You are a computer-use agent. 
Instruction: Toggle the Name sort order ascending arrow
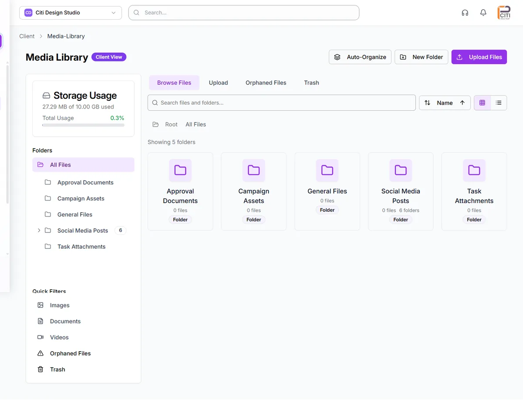tap(462, 102)
